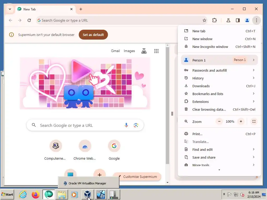Image resolution: width=267 pixels, height=200 pixels.
Task: Enter full screen from Zoom row
Action: pos(254,121)
